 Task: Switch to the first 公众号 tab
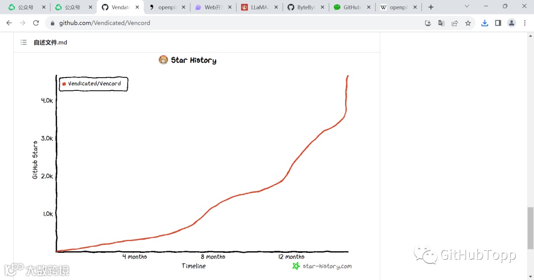click(x=27, y=7)
